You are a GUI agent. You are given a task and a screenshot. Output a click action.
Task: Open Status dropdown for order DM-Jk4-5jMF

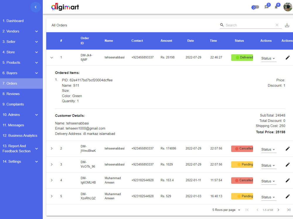click(268, 58)
